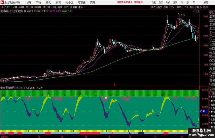Expand the 股票指标网 indicator dropdown

pyautogui.click(x=2, y=88)
